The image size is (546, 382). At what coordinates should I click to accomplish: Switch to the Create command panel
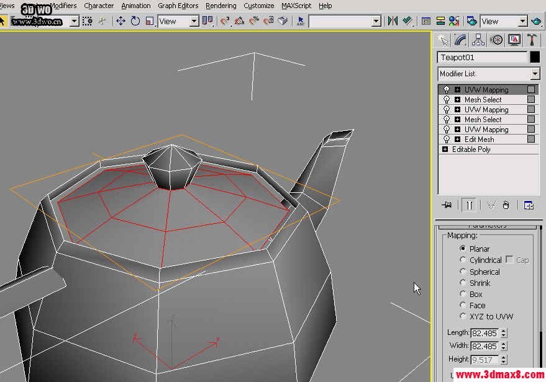click(x=443, y=40)
